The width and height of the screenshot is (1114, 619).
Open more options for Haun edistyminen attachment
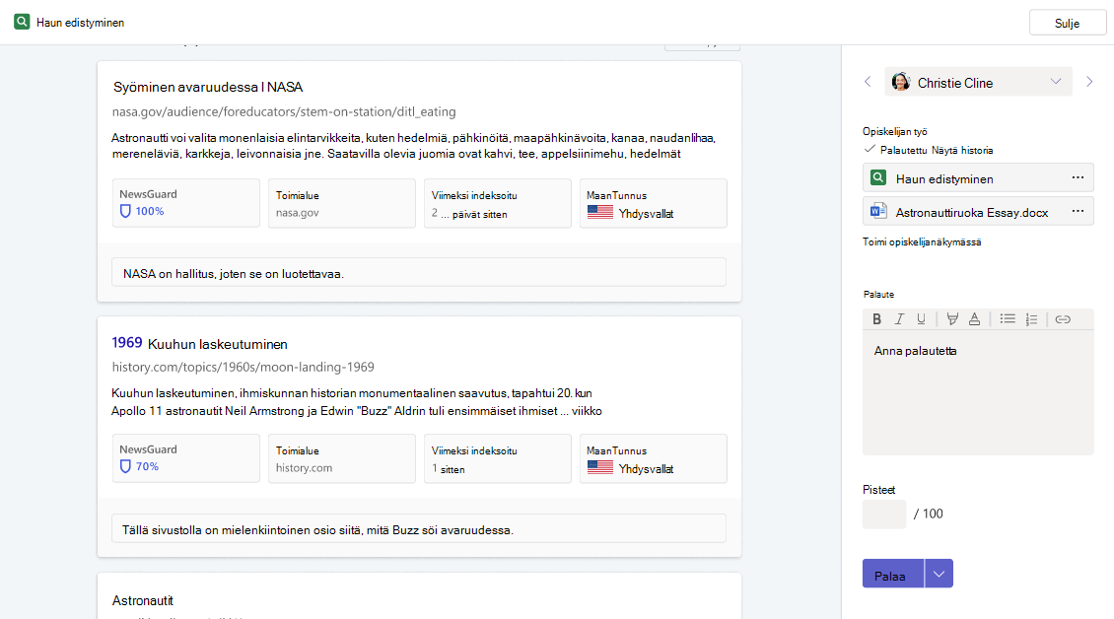pos(1078,177)
